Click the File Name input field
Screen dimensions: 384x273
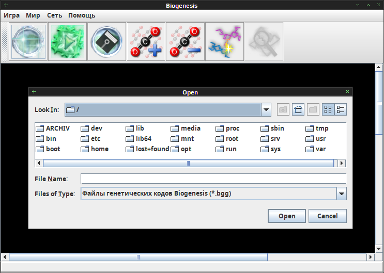click(213, 179)
